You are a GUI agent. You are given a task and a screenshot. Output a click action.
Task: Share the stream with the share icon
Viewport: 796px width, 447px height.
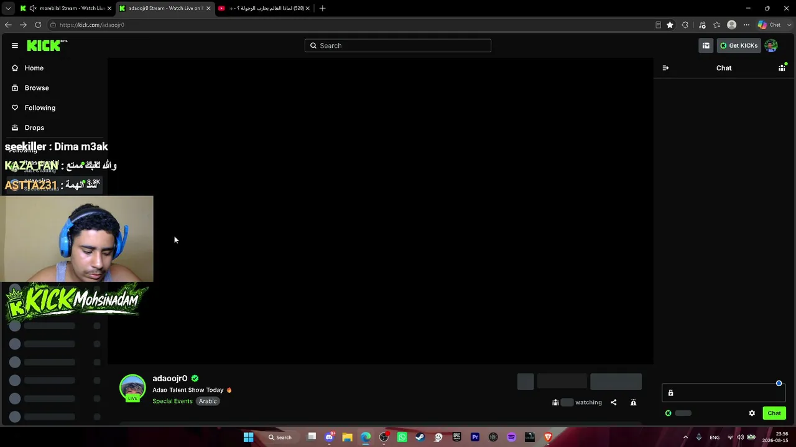(613, 402)
